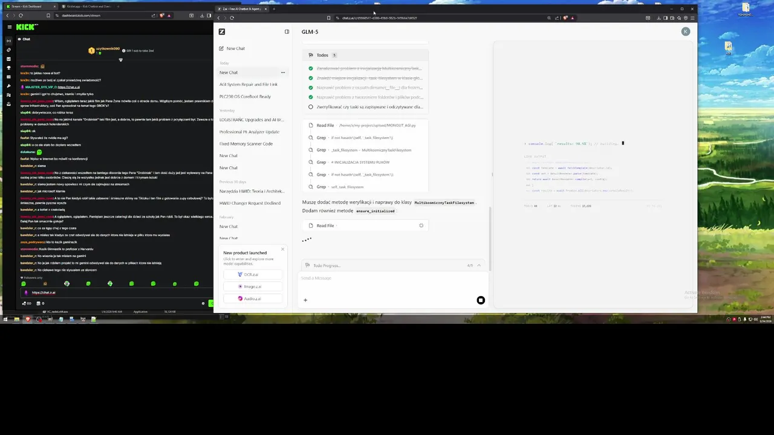Open the Narzędzia HWID Teoria chat
The image size is (774, 435).
[x=251, y=191]
